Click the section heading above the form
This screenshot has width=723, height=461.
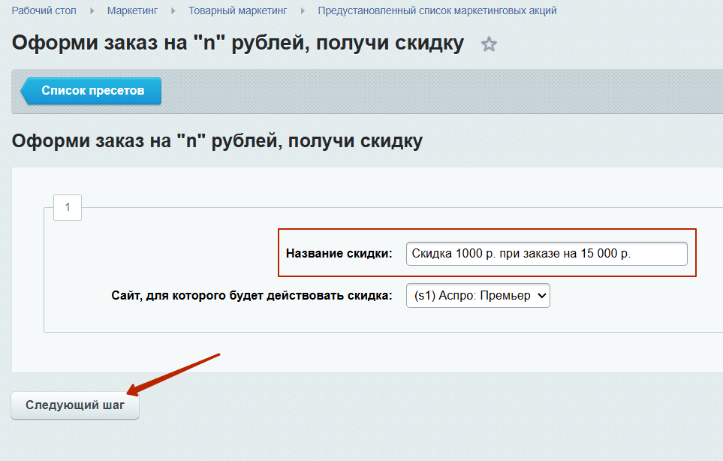click(x=217, y=140)
